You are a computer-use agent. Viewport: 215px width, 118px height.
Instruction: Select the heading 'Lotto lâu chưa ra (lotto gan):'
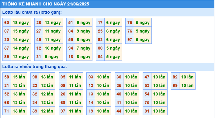coord(32,12)
